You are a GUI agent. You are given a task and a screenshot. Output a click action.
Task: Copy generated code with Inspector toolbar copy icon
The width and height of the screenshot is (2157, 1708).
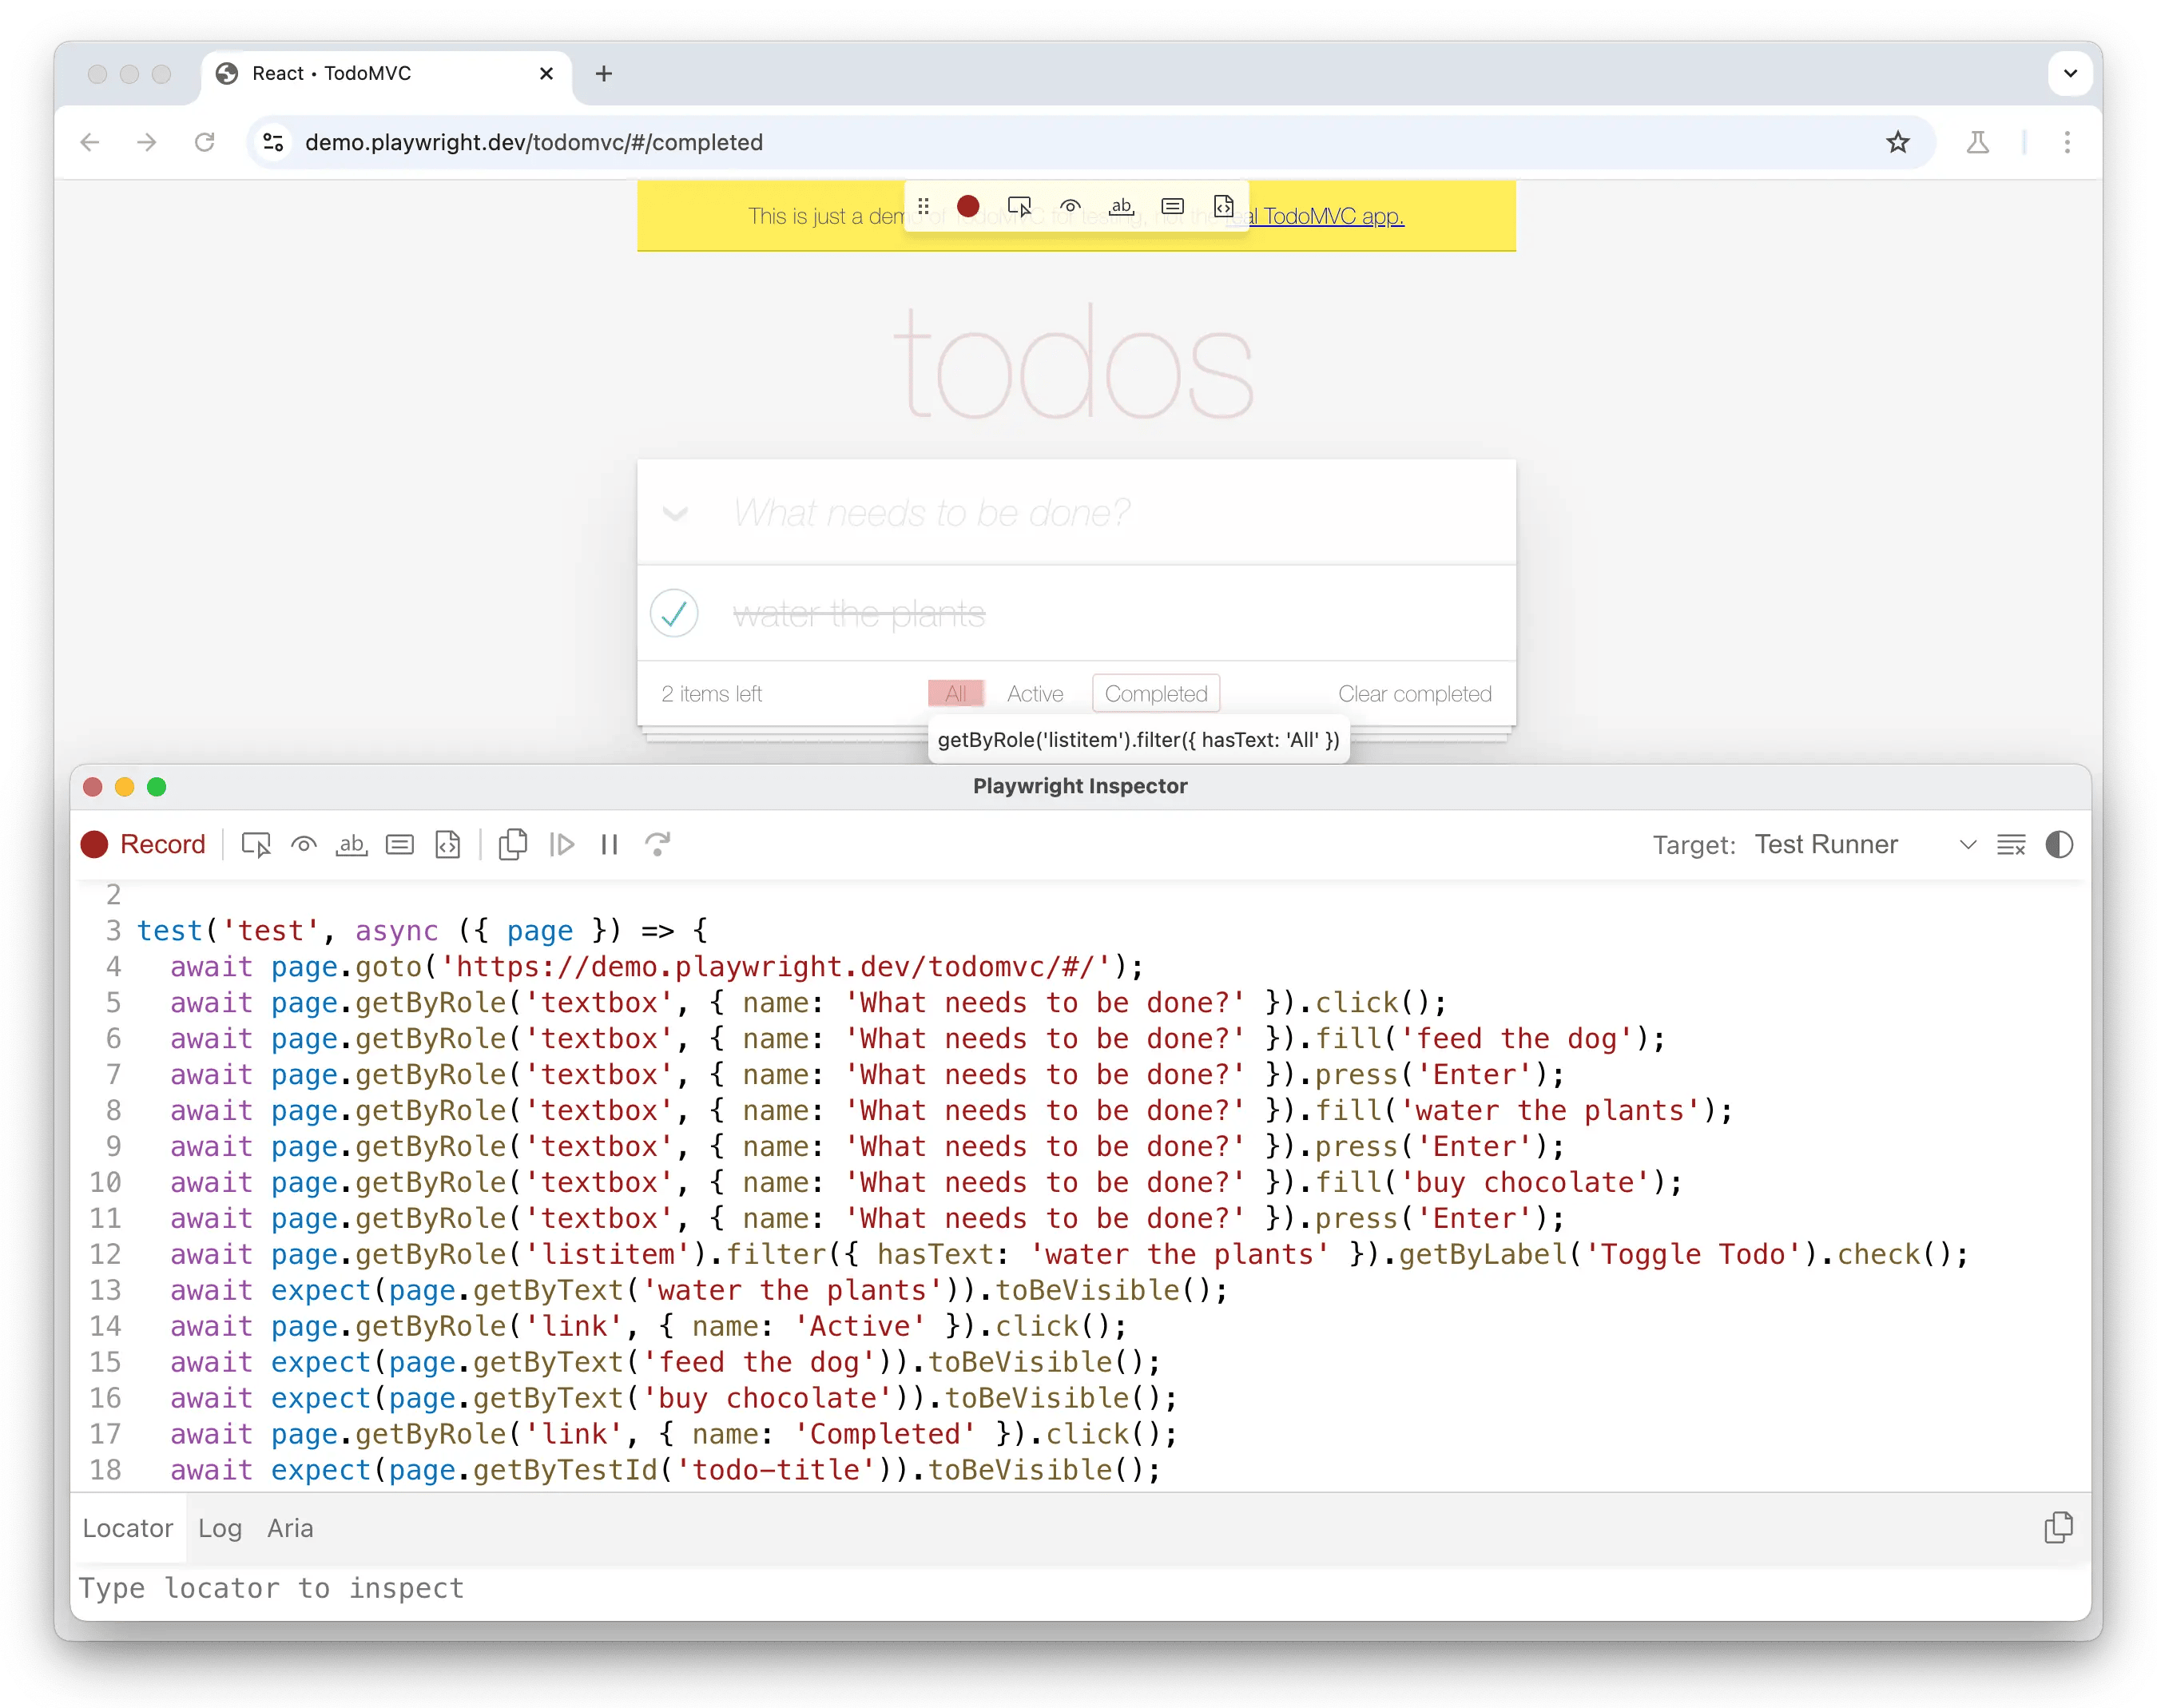coord(513,845)
